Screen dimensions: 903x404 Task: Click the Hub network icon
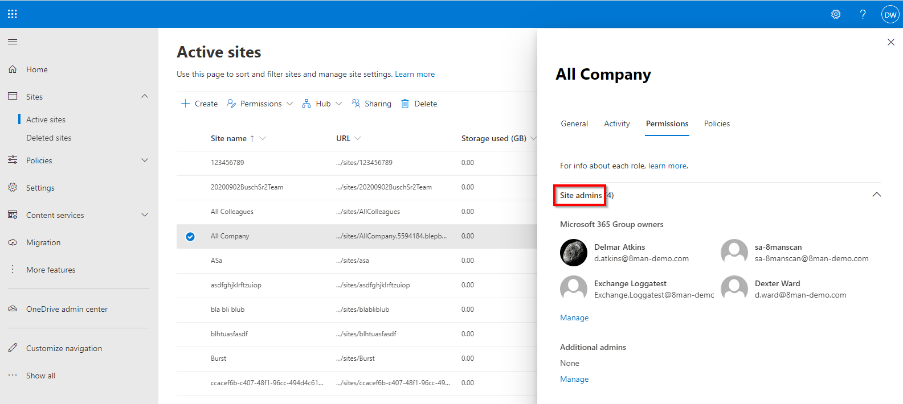(307, 103)
